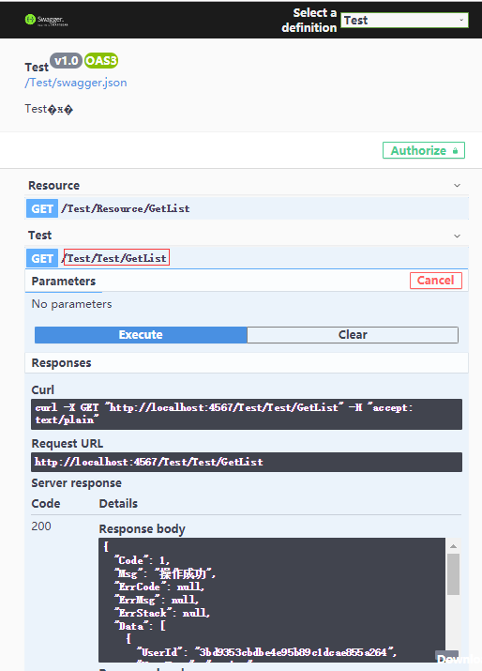
Task: Open the Select a definition dropdown
Action: click(x=404, y=20)
